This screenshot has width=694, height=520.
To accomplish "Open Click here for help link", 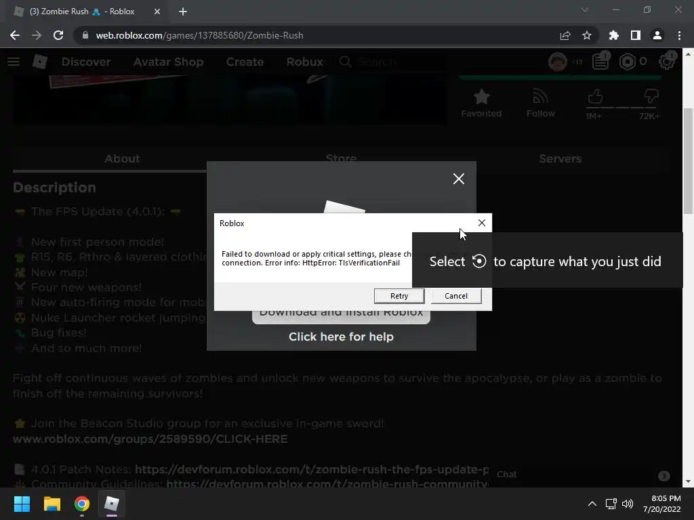I will 341,337.
